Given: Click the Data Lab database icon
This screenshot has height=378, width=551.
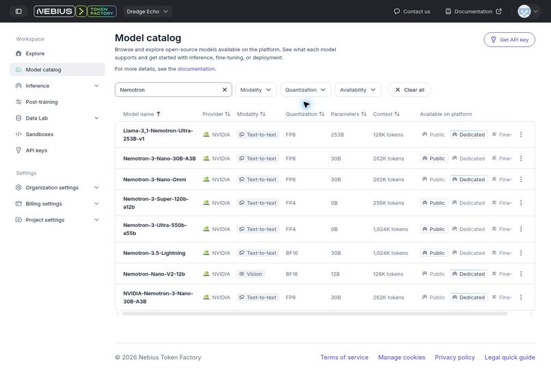Looking at the screenshot, I should 18,118.
